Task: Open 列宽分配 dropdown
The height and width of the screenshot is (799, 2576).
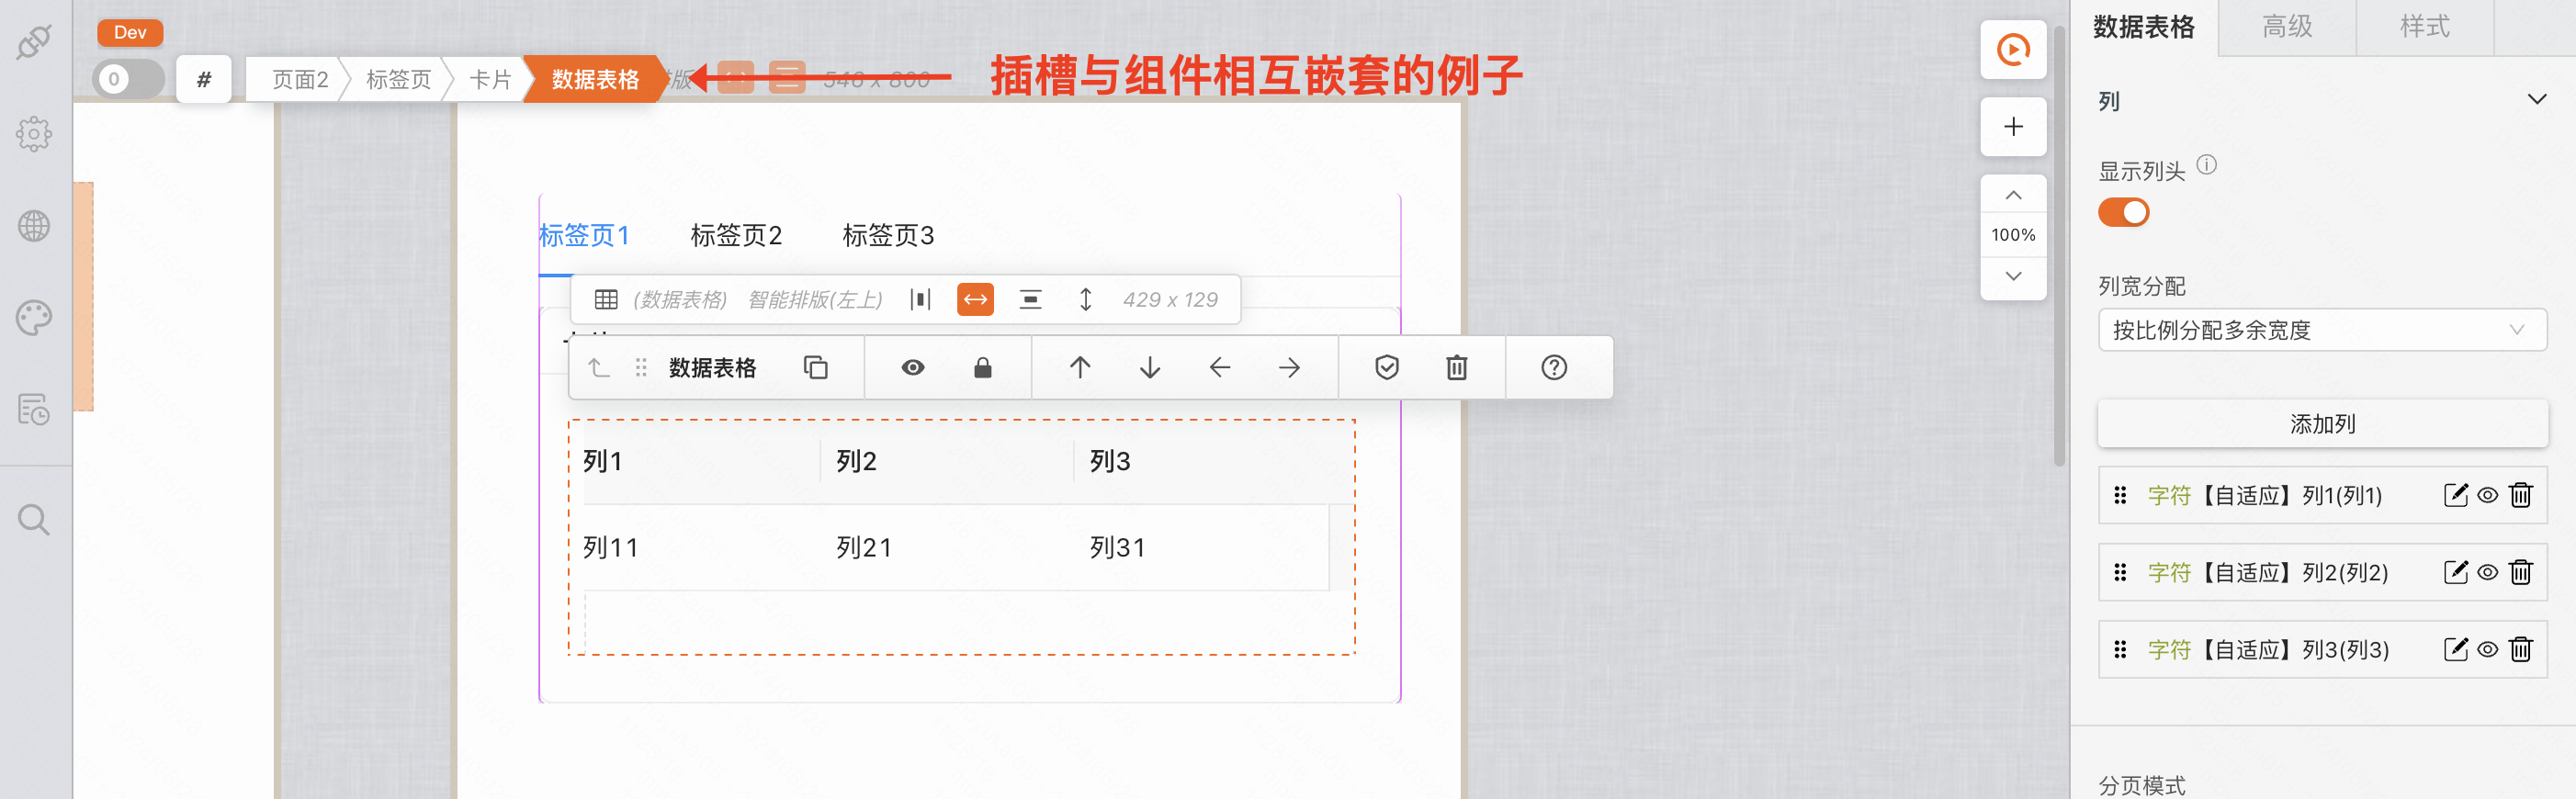Action: pos(2322,330)
